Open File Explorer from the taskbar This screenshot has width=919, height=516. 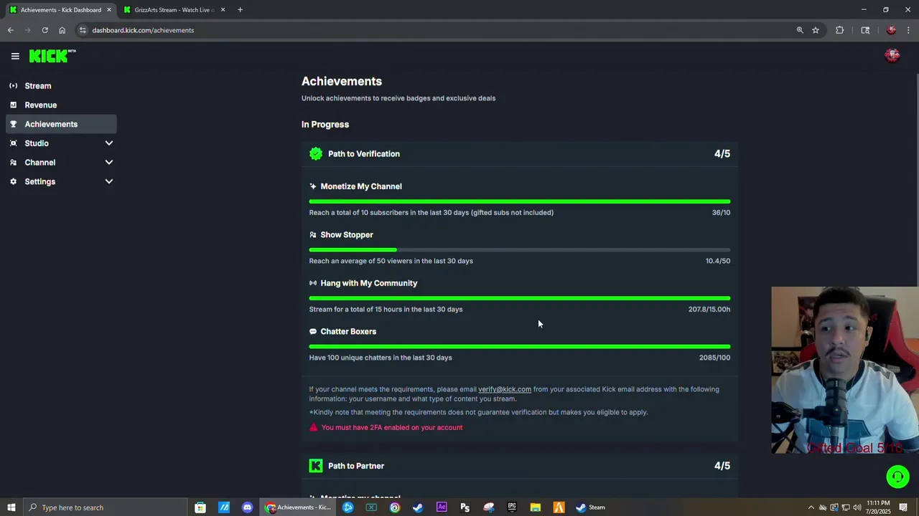coord(536,507)
